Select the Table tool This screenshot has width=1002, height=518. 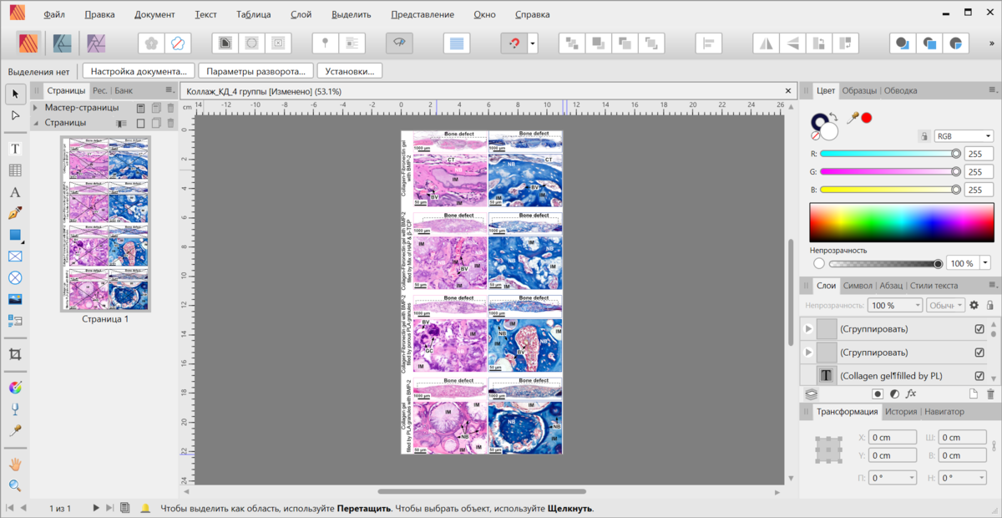pos(15,170)
